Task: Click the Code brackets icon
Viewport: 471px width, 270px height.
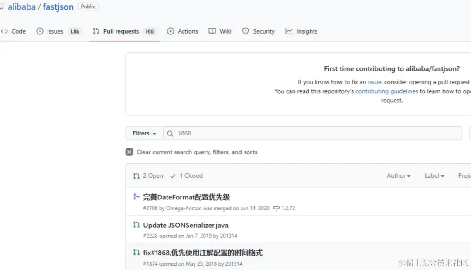Action: tap(4, 31)
